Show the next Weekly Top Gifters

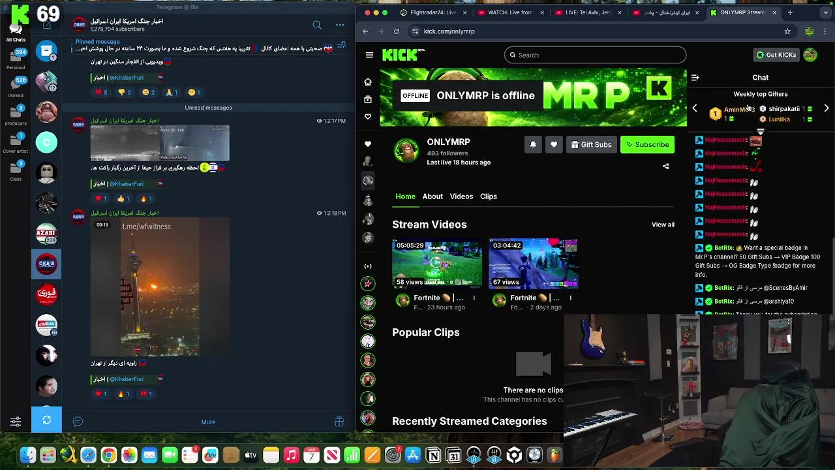[827, 108]
